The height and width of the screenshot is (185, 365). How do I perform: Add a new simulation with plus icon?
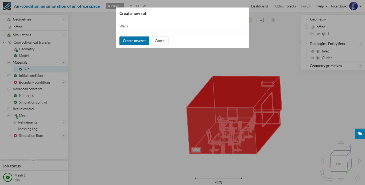(x=64, y=35)
